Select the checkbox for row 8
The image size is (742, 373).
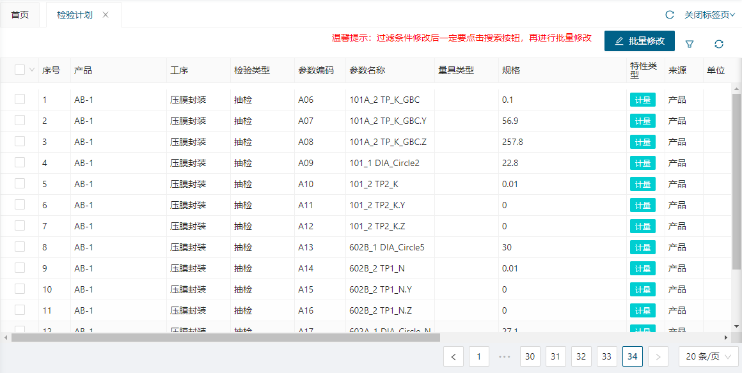(x=20, y=247)
